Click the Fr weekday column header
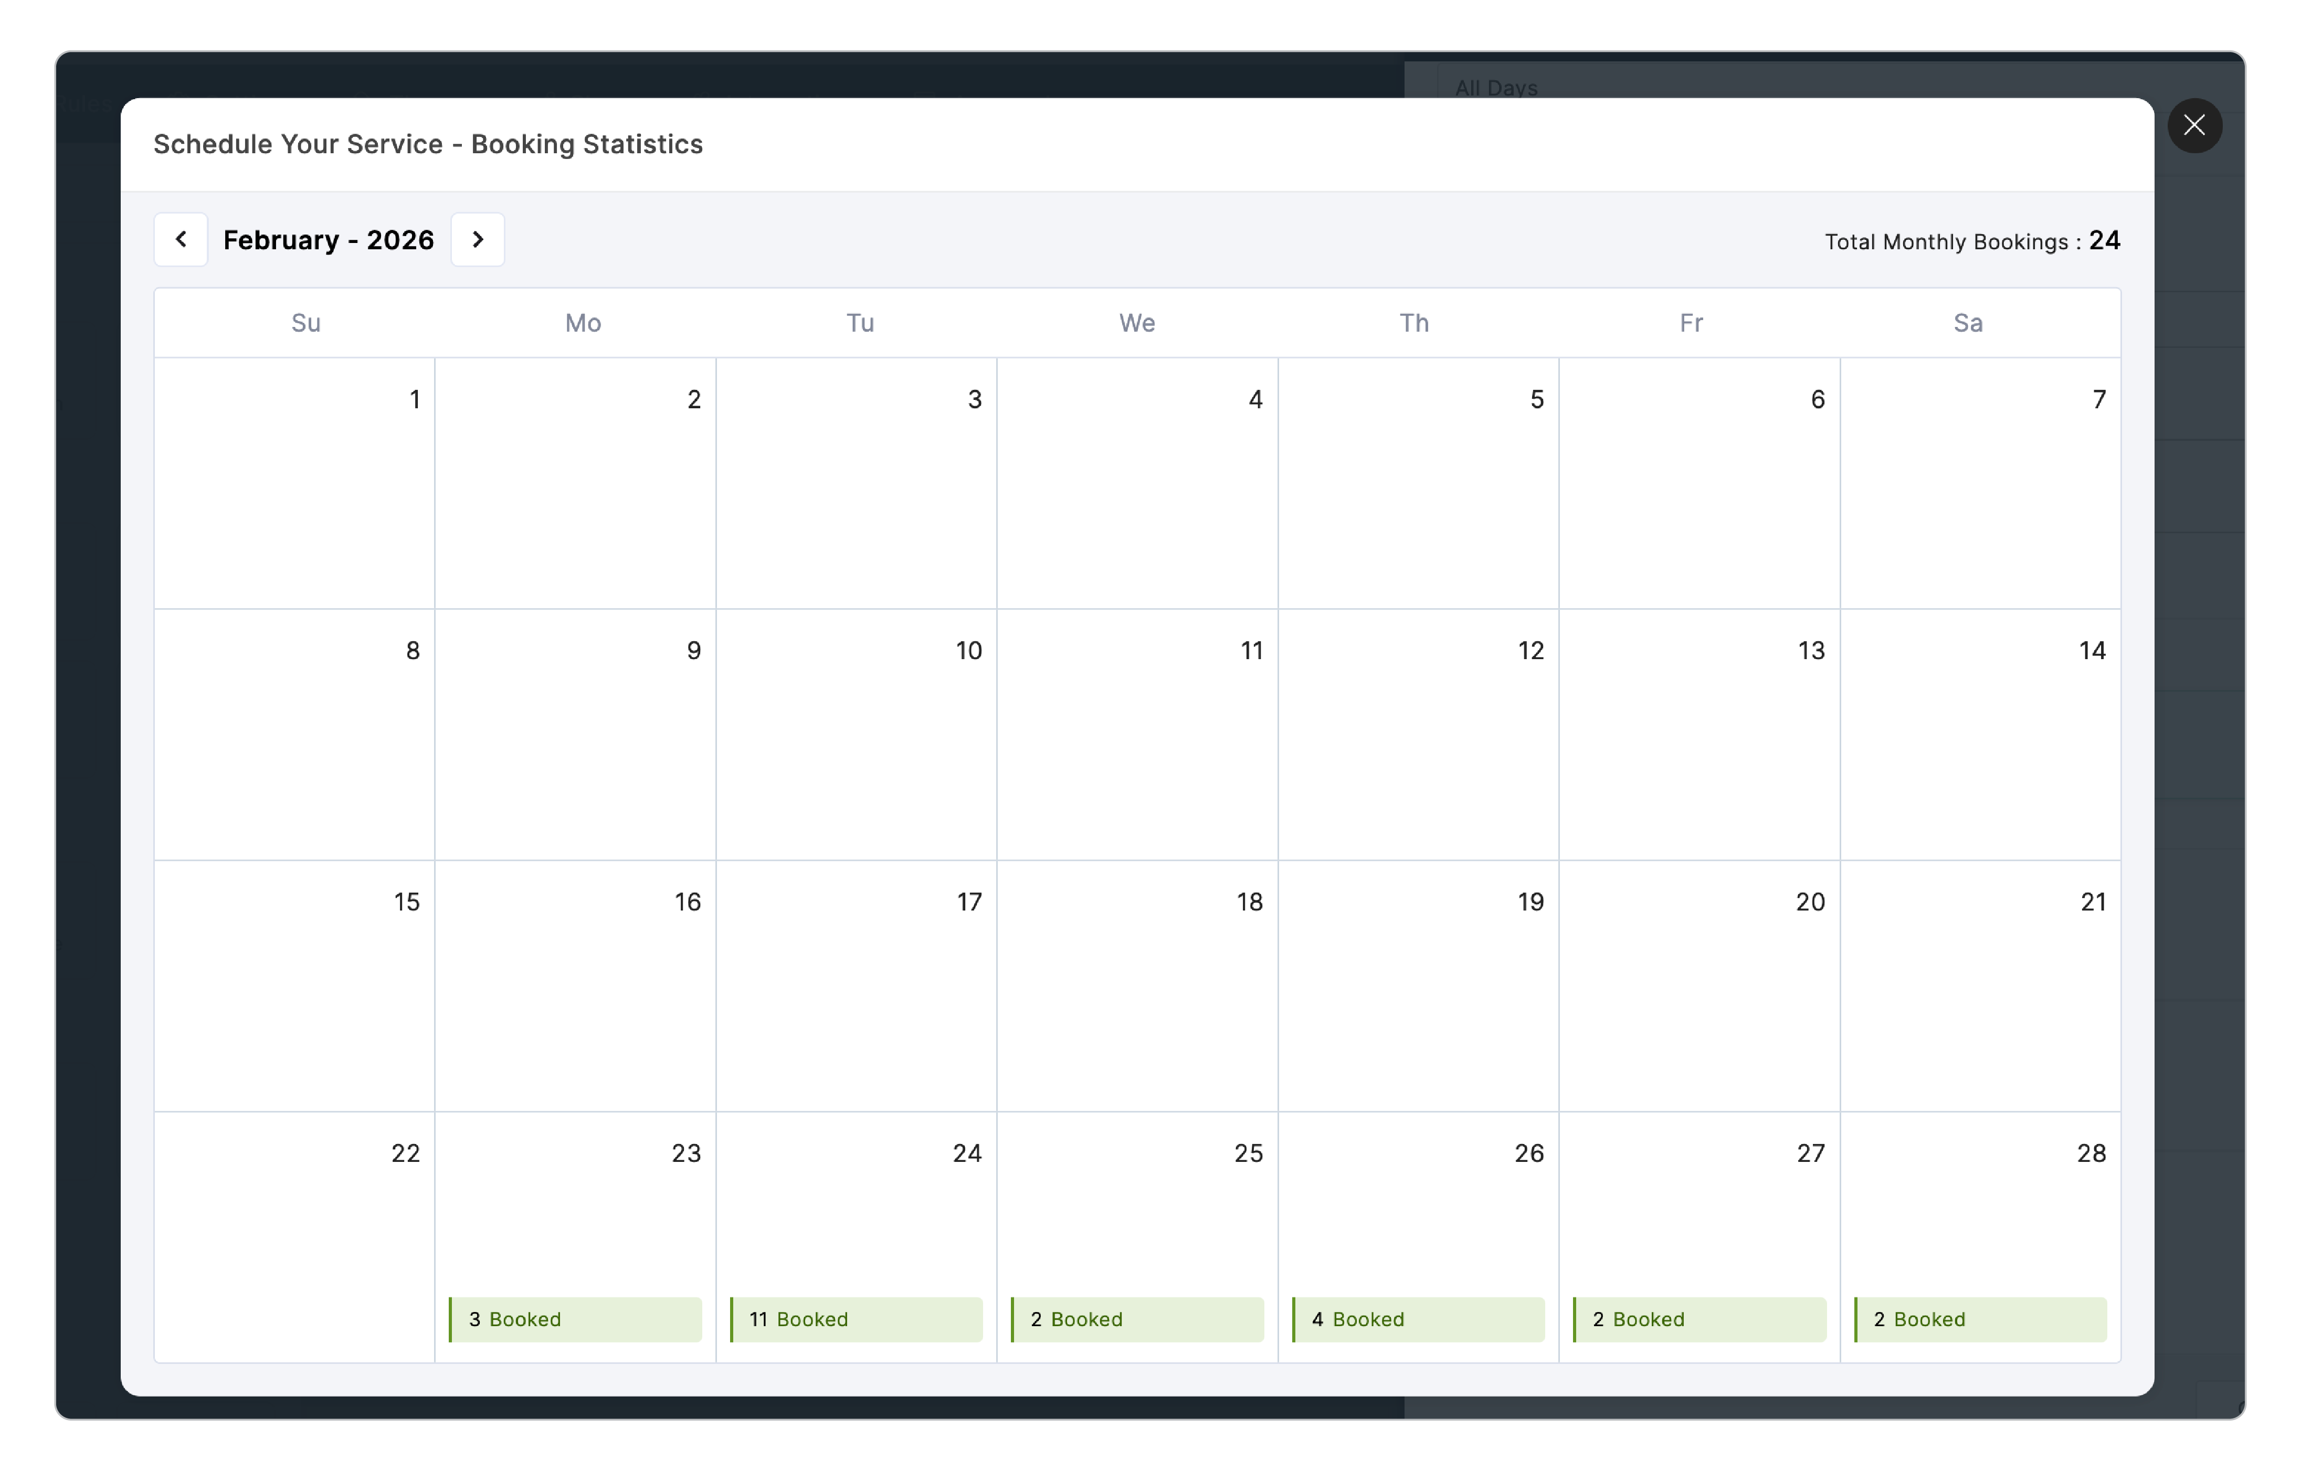Image resolution: width=2301 pixels, height=1471 pixels. [x=1691, y=323]
